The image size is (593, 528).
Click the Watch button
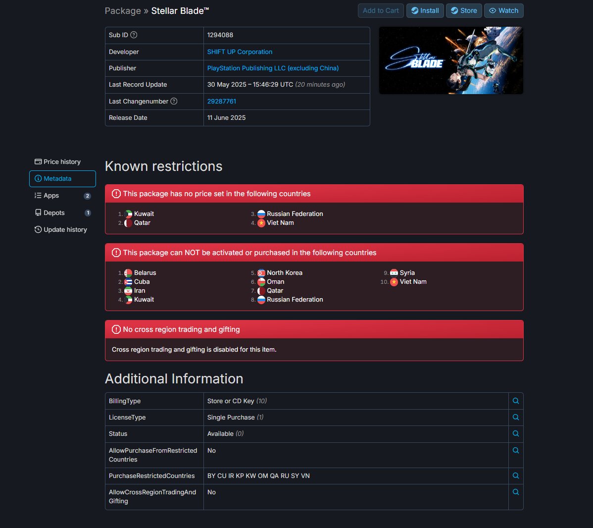504,10
